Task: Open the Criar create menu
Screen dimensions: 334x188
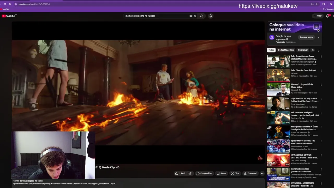Action: click(318, 16)
